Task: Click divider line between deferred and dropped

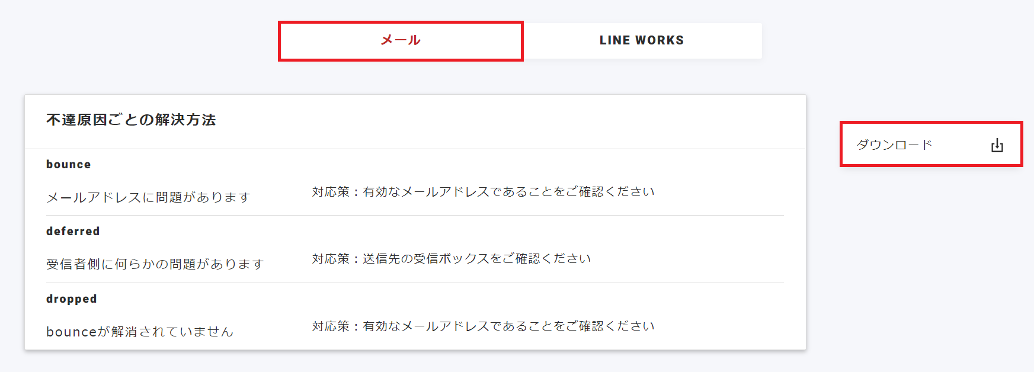Action: click(x=415, y=283)
